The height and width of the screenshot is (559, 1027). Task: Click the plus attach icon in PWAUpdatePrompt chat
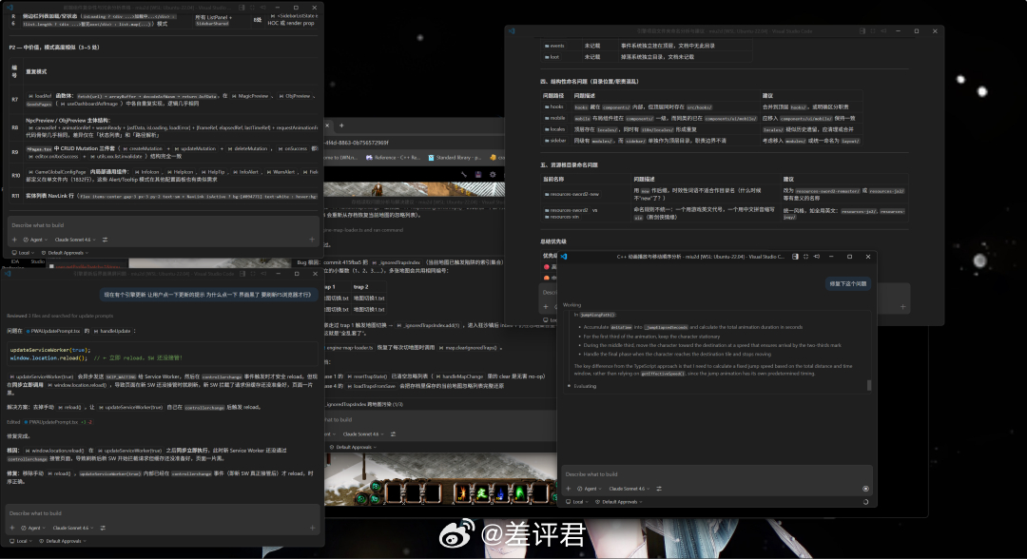[x=13, y=528]
